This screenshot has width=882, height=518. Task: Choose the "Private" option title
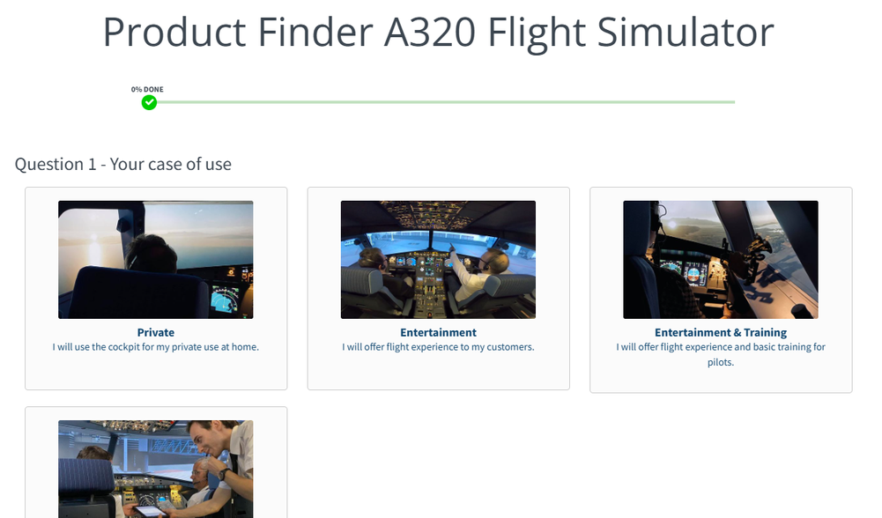click(156, 333)
